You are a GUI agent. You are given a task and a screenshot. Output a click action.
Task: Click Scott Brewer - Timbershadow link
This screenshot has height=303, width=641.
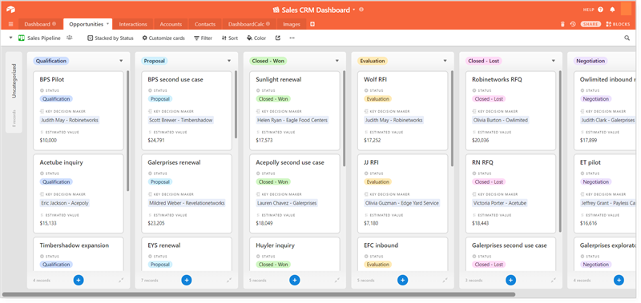[x=181, y=120]
